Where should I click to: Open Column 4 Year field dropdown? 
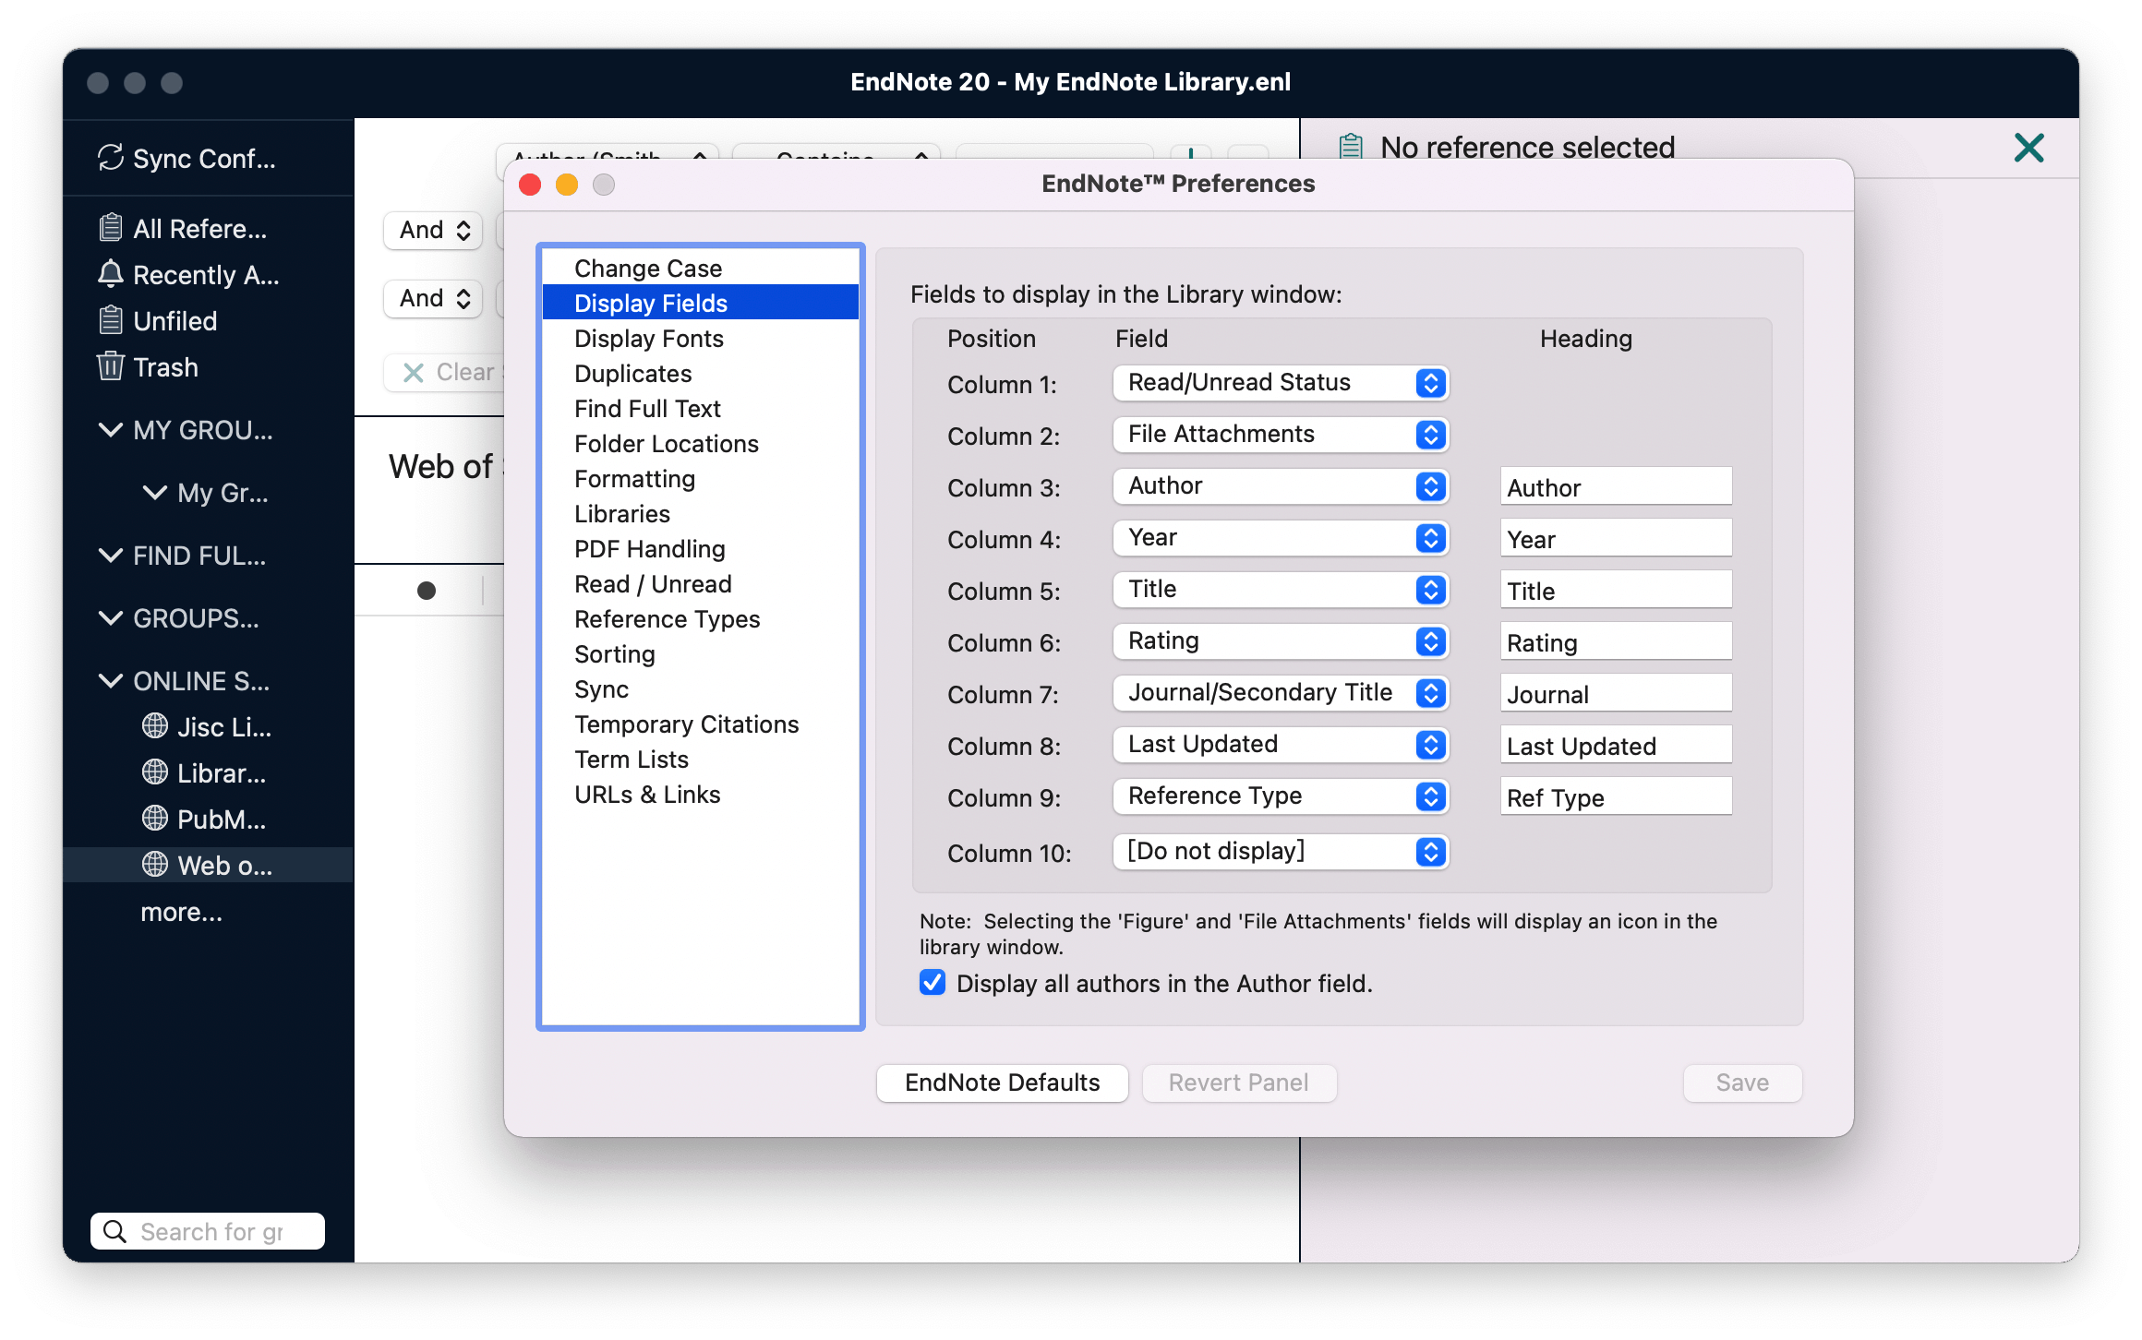1281,537
